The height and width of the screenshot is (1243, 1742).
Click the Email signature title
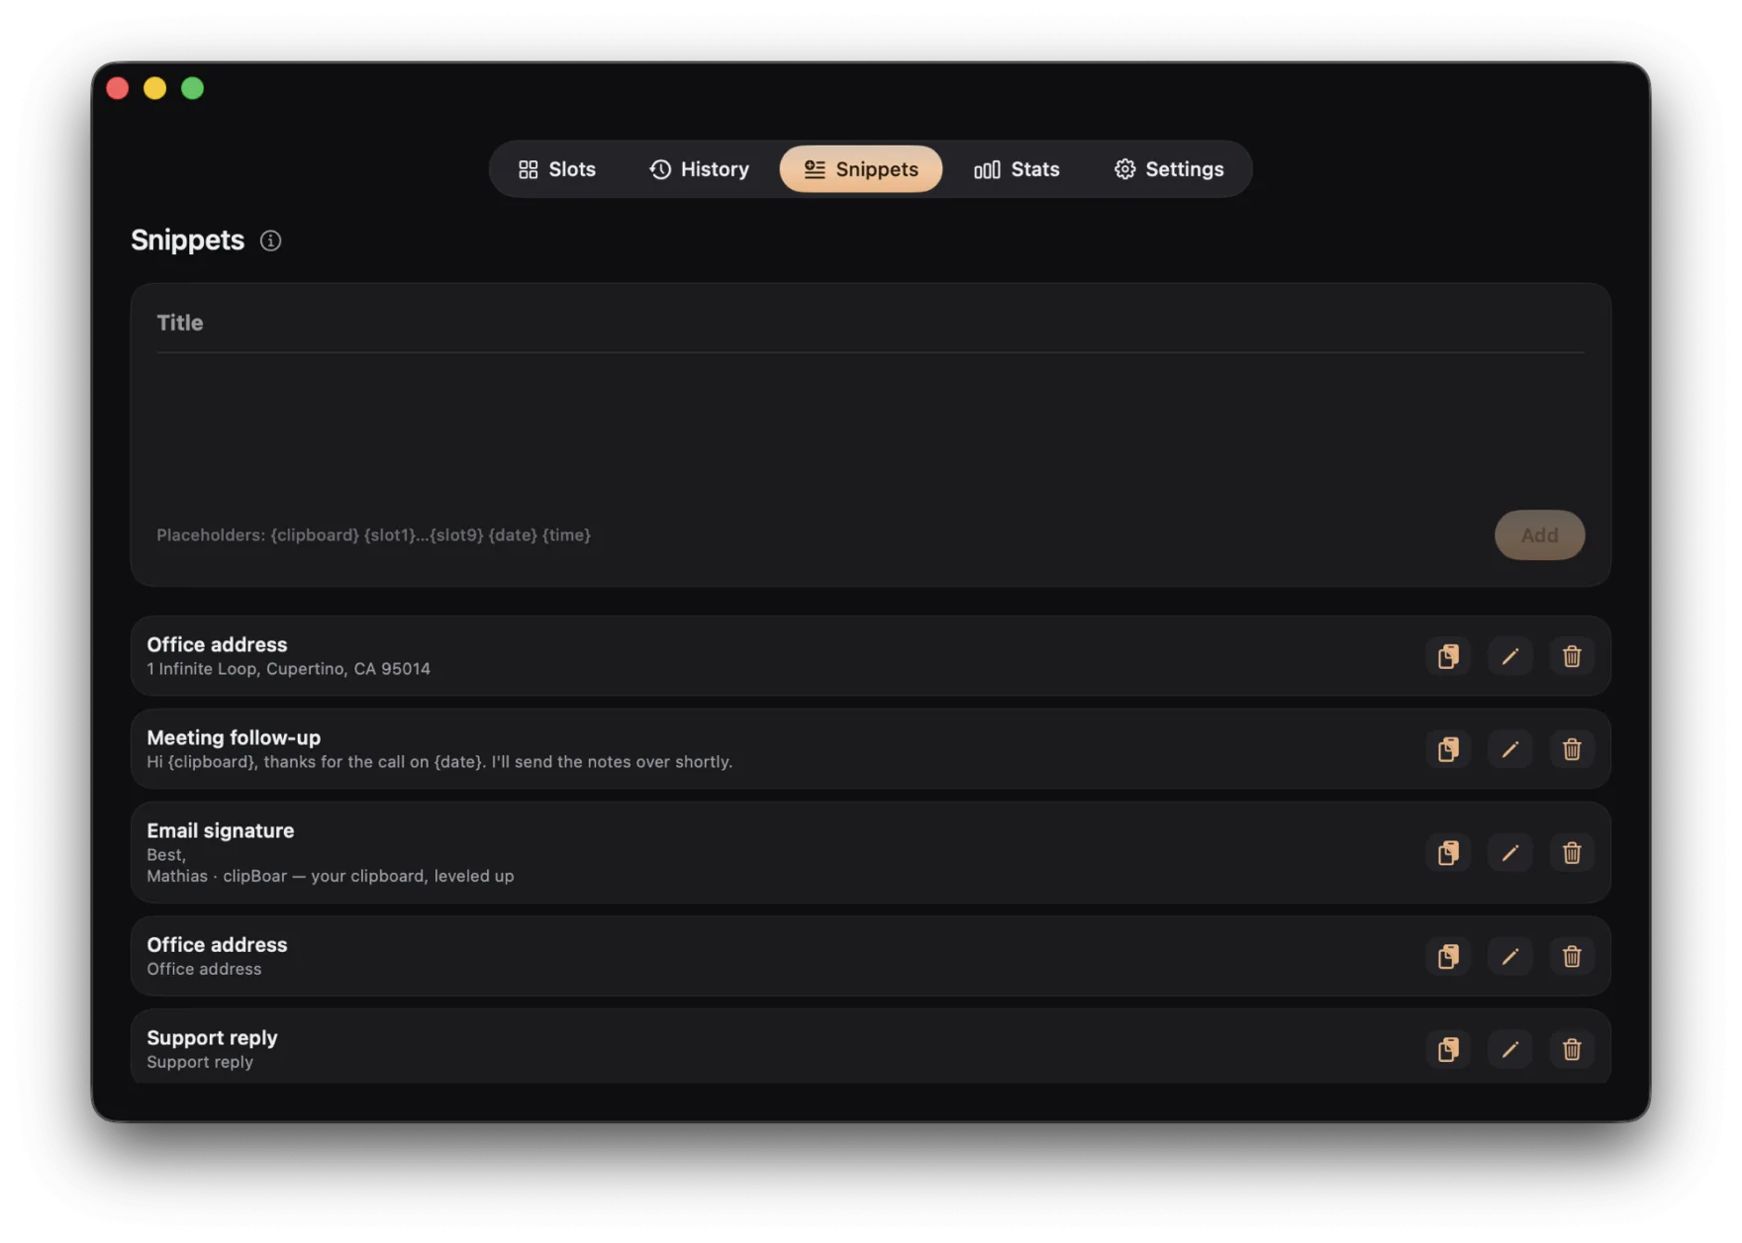tap(221, 830)
